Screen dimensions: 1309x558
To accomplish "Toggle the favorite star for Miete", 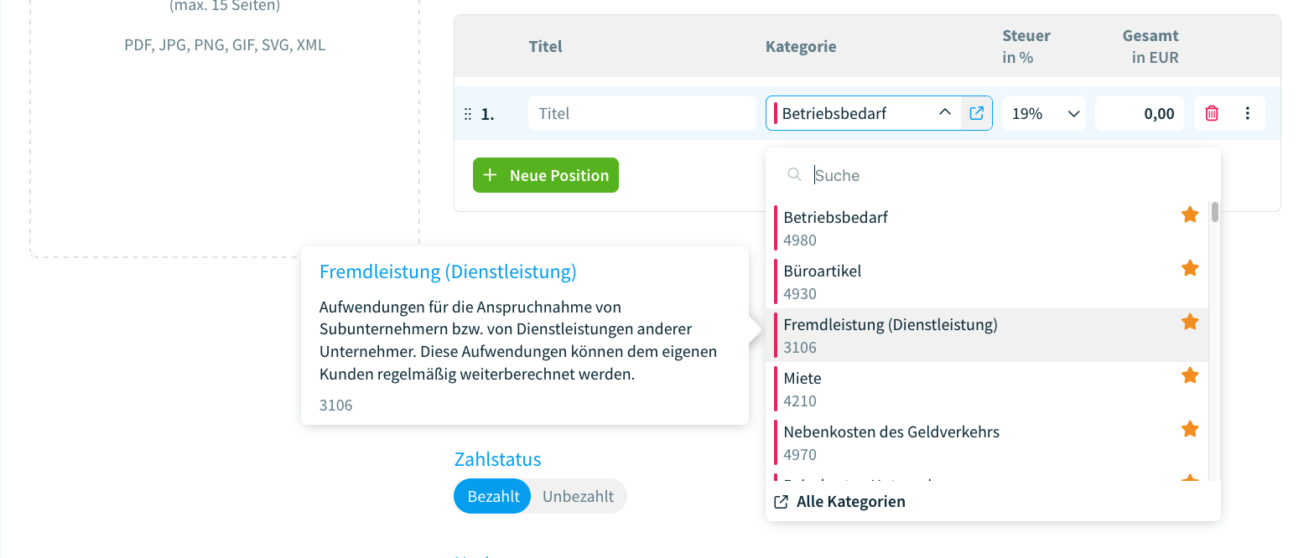I will tap(1190, 375).
